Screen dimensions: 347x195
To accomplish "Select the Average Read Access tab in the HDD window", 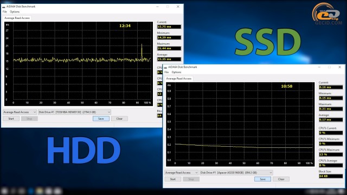I will coord(17,18).
